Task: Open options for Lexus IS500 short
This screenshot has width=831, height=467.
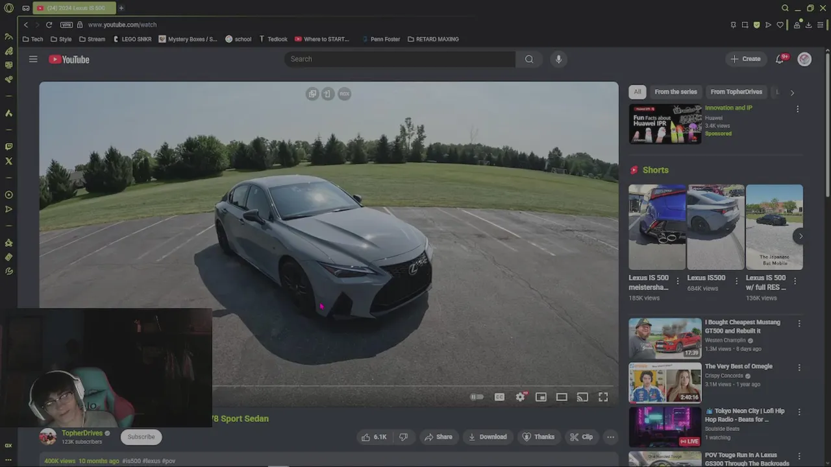Action: pyautogui.click(x=736, y=281)
